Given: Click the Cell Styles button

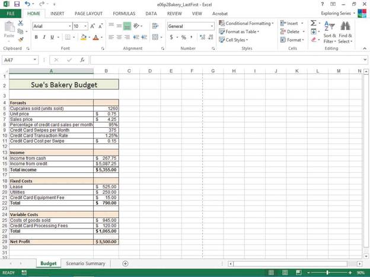Looking at the screenshot, I should [236, 40].
